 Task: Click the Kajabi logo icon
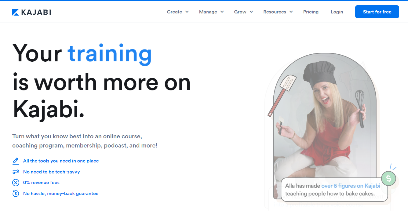click(x=16, y=12)
